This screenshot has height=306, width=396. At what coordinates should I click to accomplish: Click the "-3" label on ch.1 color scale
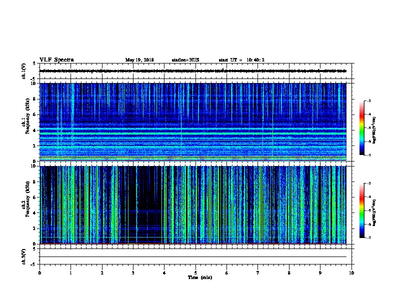pyautogui.click(x=368, y=100)
